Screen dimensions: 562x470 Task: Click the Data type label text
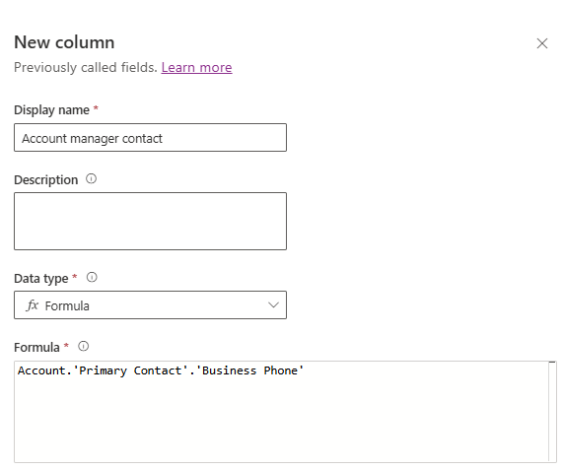pyautogui.click(x=40, y=278)
